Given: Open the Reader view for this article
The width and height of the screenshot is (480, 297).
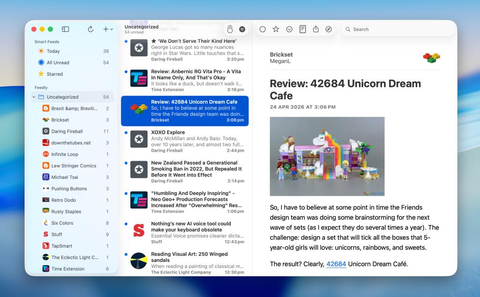Looking at the screenshot, I should tap(303, 29).
